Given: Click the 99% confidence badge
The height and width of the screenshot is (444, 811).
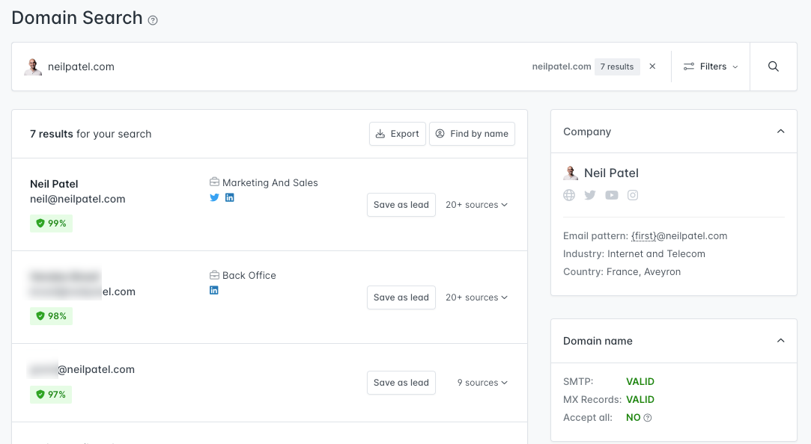Looking at the screenshot, I should 51,223.
